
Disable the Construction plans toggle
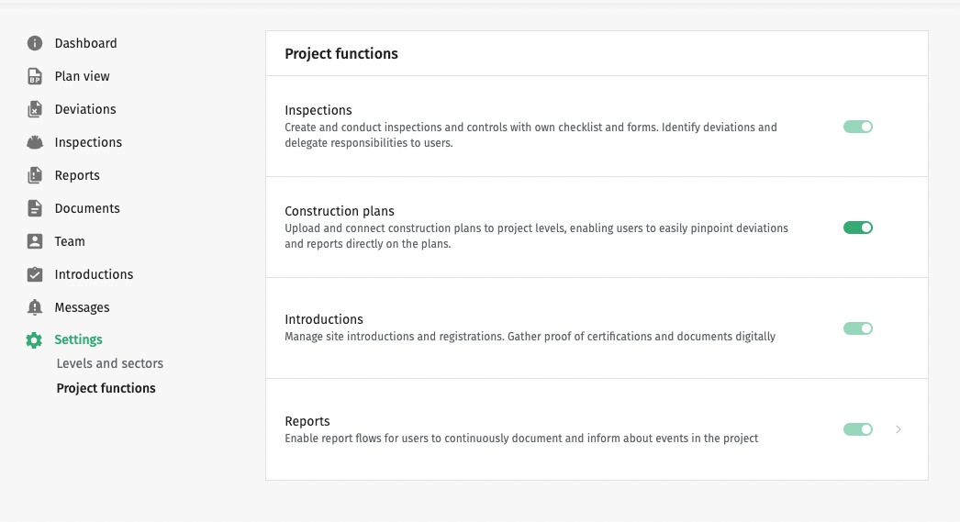click(858, 228)
